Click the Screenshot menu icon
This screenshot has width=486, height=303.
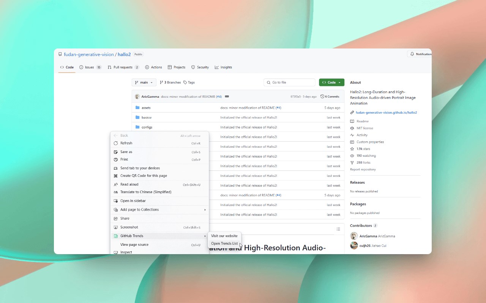[116, 227]
